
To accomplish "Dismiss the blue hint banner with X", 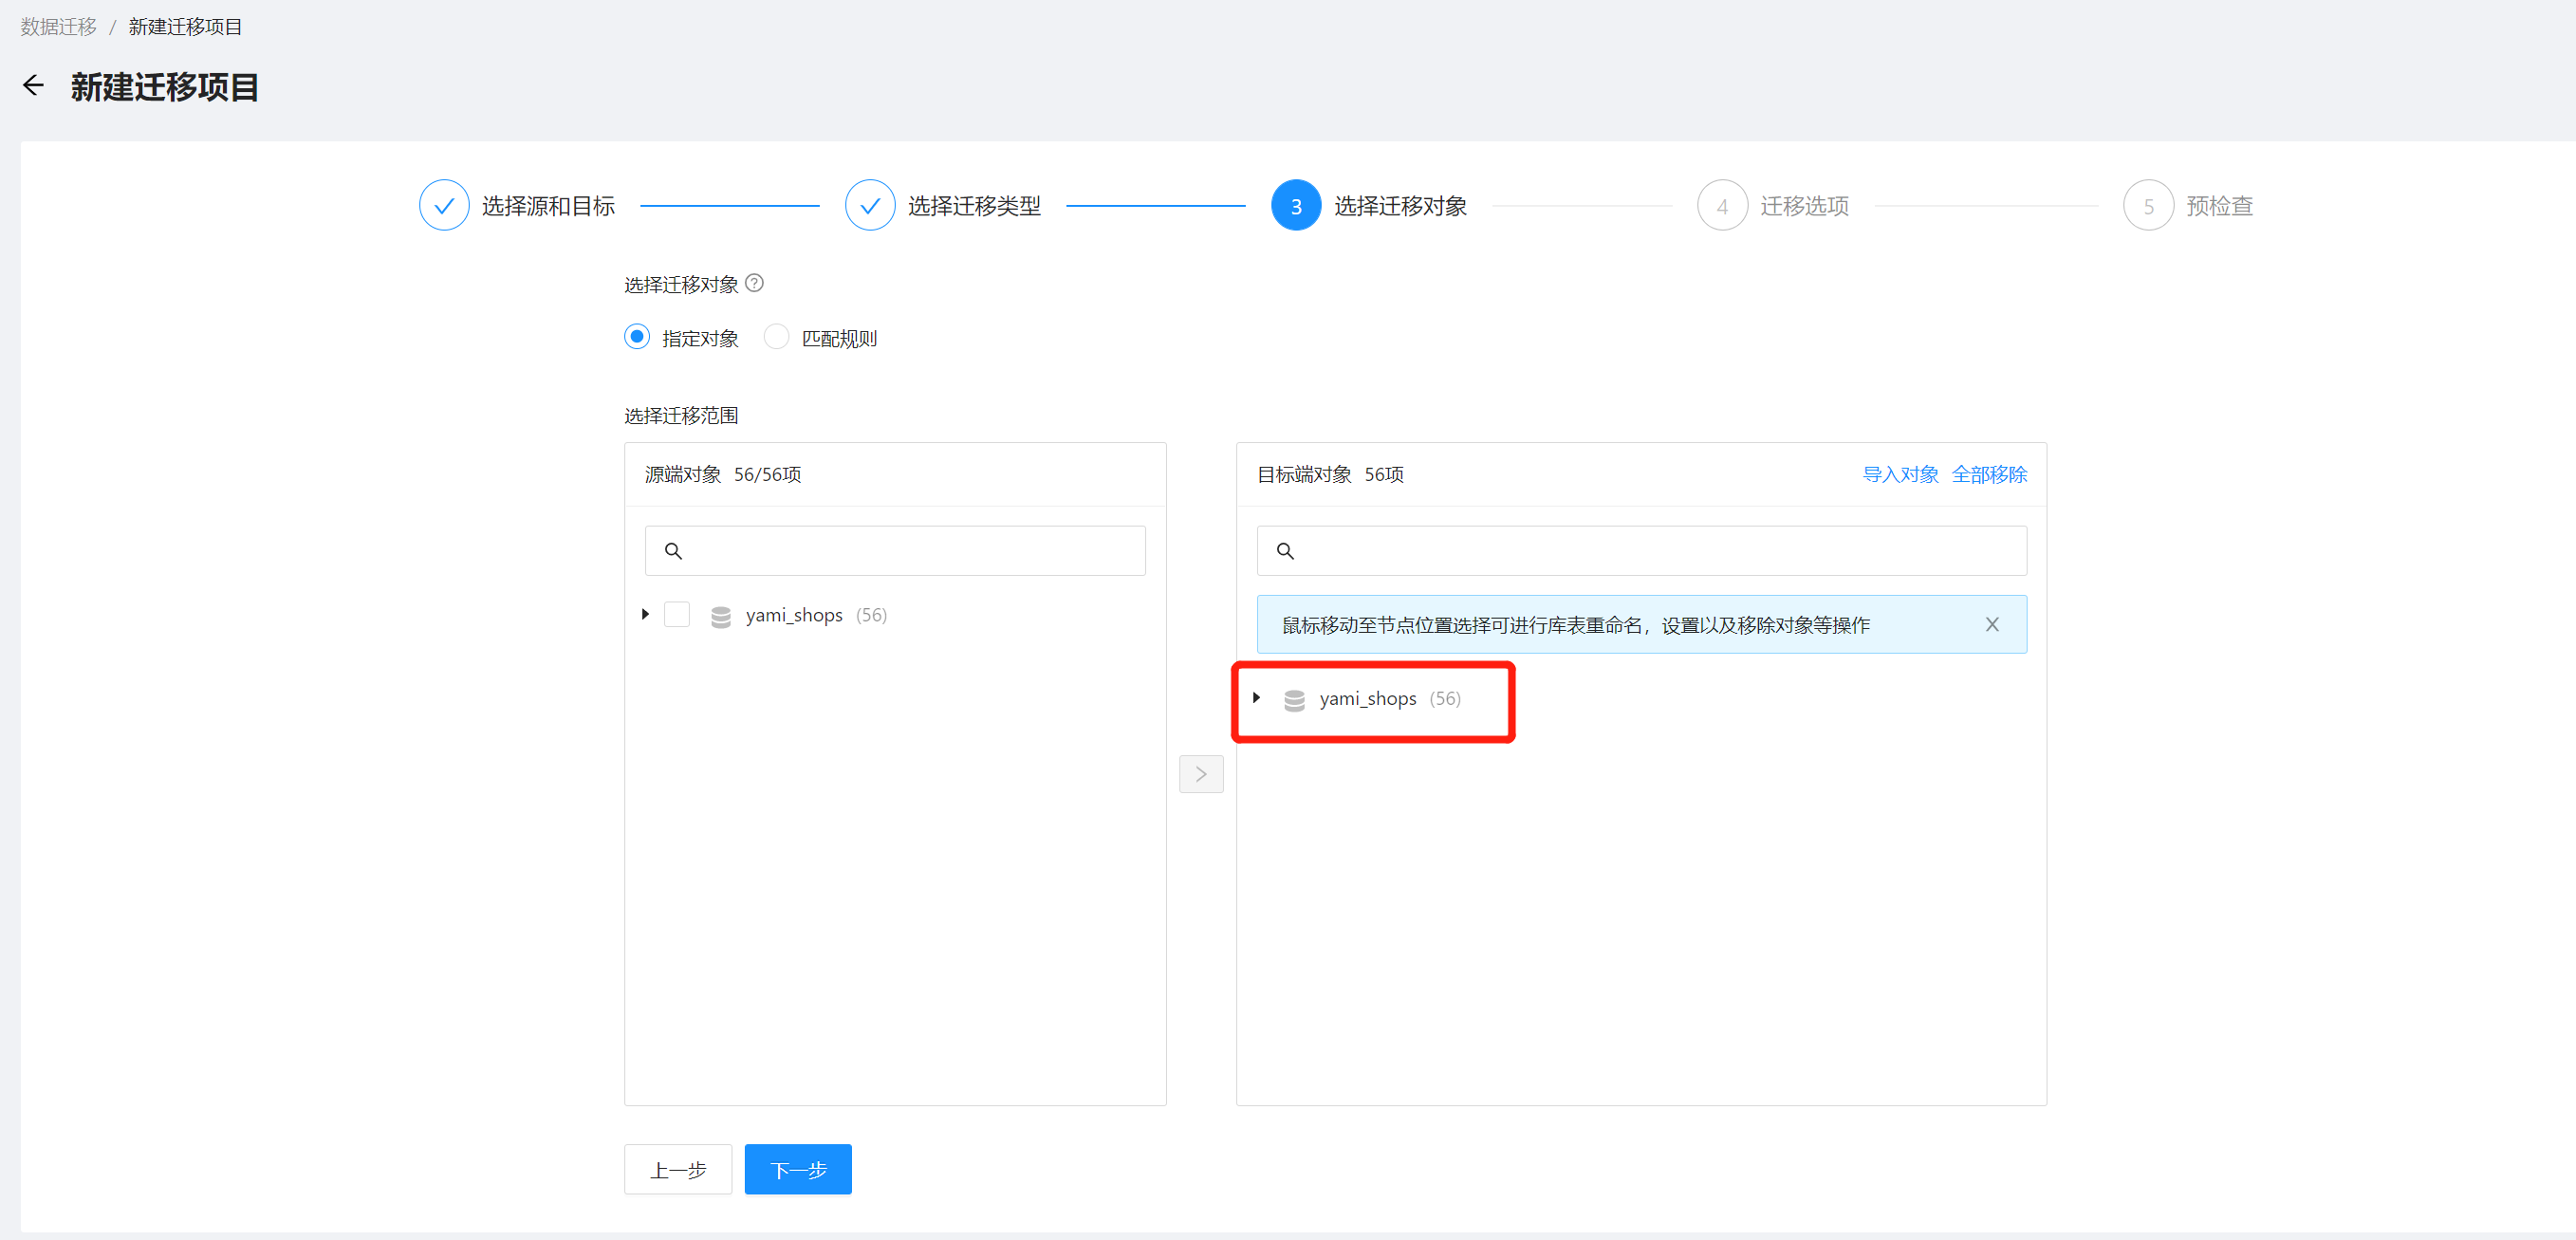I will (1991, 625).
